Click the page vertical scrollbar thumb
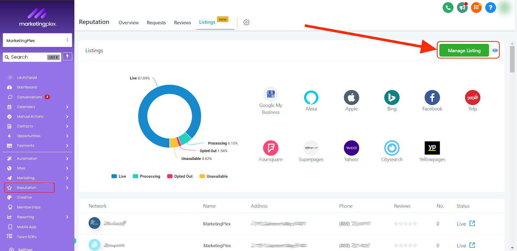The height and width of the screenshot is (251, 517). click(512, 59)
